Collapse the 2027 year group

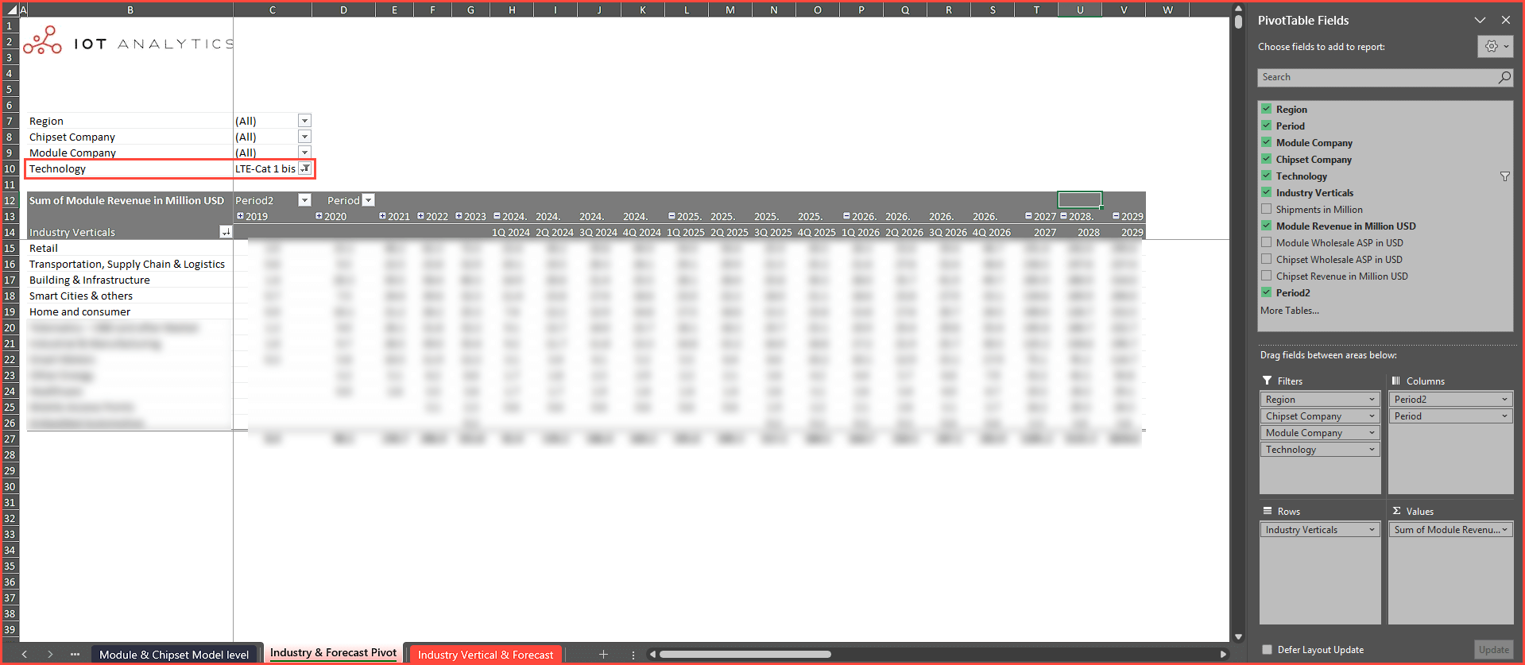click(x=1028, y=216)
